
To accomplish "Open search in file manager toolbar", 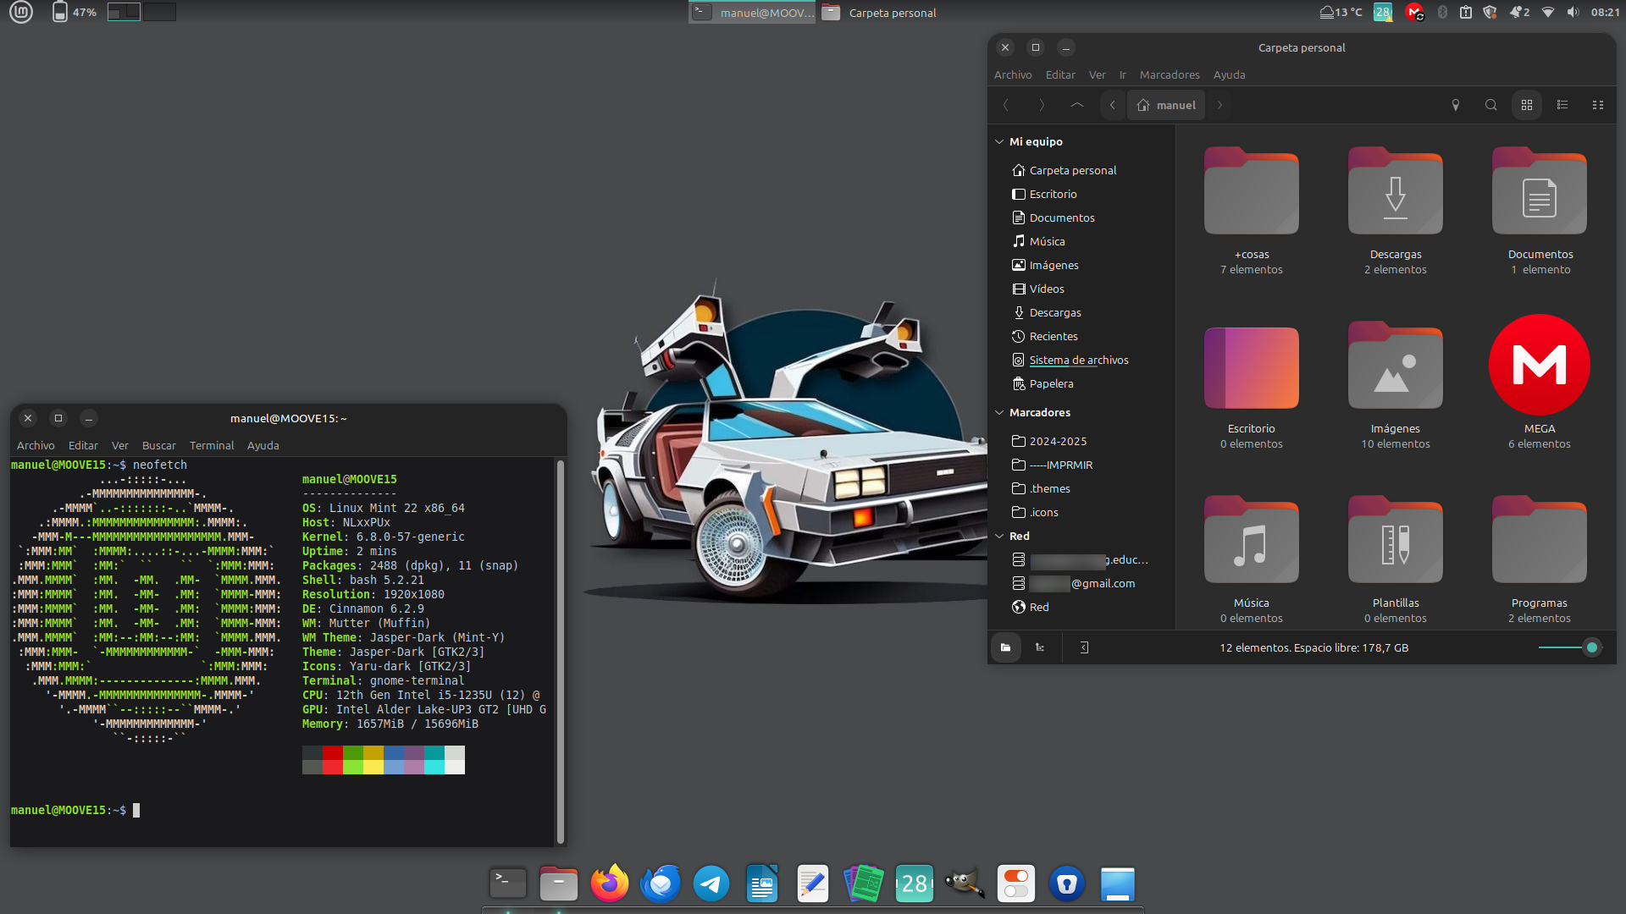I will [1491, 105].
